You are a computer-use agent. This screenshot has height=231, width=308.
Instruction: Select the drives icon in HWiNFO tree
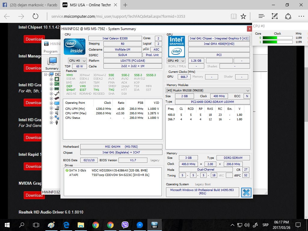[x=57, y=108]
